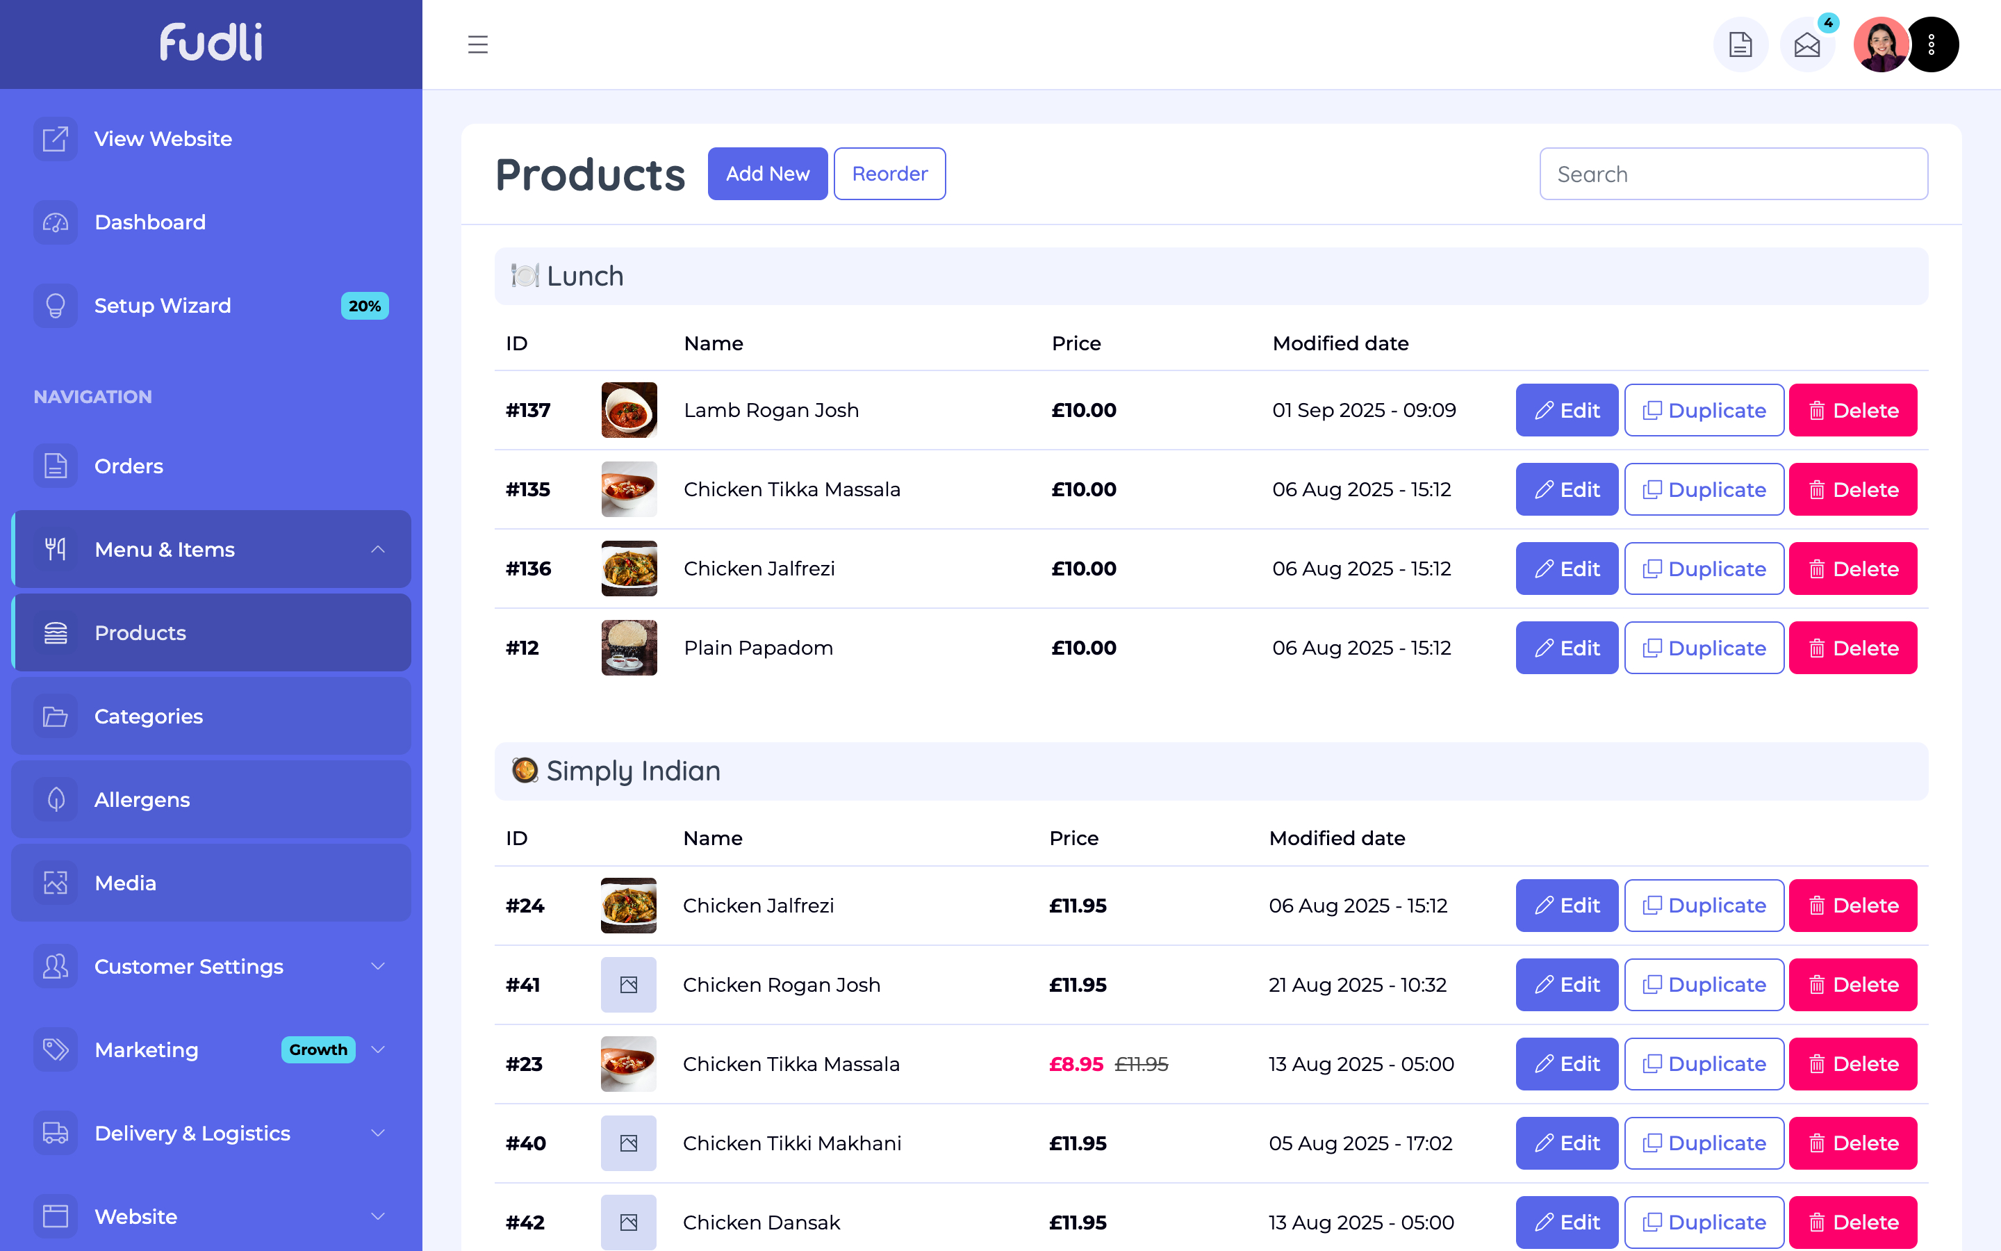The image size is (2001, 1251).
Task: Expand Delivery & Logistics submenu
Action: (378, 1133)
